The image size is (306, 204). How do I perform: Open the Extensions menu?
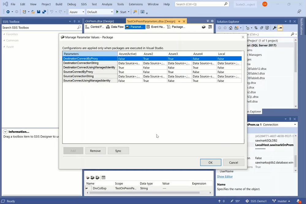[x=136, y=4]
